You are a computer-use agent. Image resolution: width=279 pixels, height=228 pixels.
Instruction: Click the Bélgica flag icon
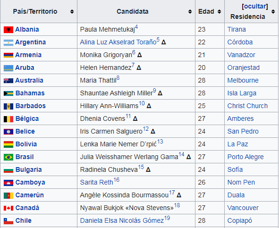coord(8,119)
